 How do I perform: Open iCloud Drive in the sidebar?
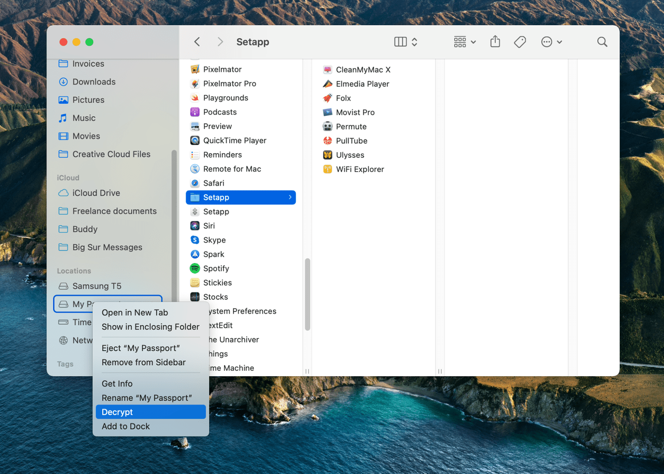96,193
